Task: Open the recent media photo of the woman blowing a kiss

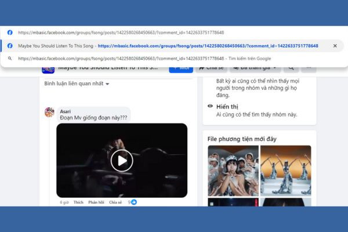Action: (233, 171)
